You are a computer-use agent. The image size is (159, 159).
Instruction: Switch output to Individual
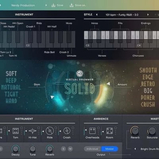[x=93, y=149]
